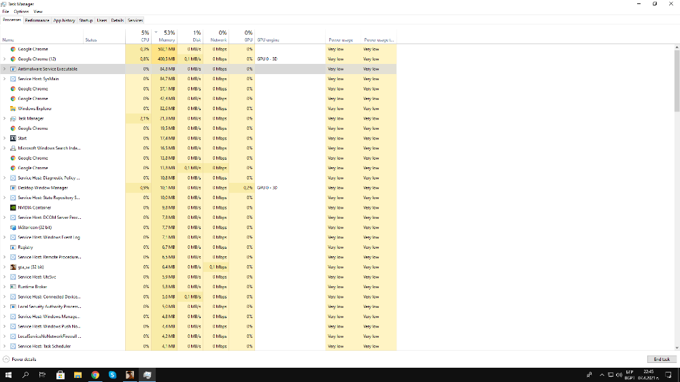Switch to the Services tab
Viewport: 680px width, 382px height.
point(135,20)
